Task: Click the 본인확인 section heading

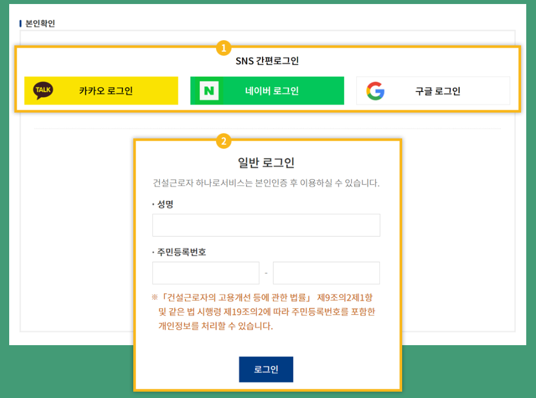Action: pyautogui.click(x=40, y=23)
